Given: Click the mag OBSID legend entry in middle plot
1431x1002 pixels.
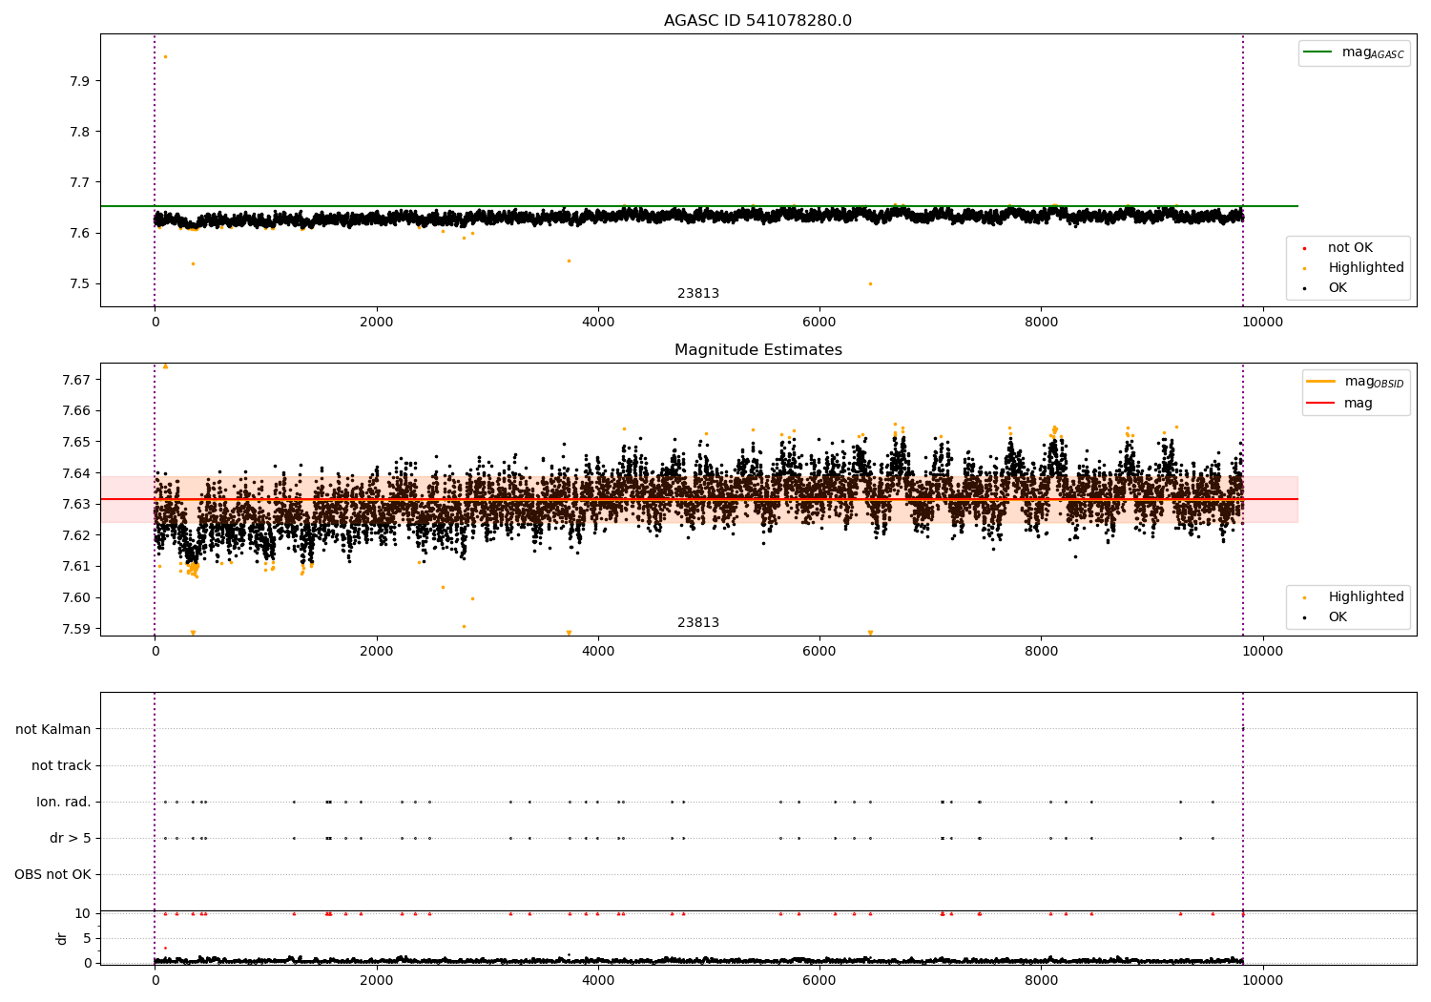Looking at the screenshot, I should pyautogui.click(x=1356, y=382).
